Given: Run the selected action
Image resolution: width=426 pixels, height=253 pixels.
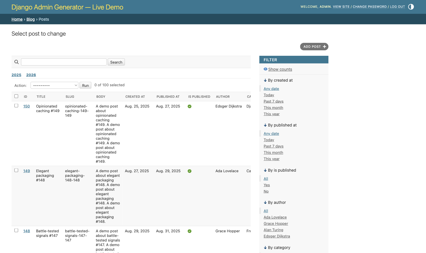Looking at the screenshot, I should point(85,85).
